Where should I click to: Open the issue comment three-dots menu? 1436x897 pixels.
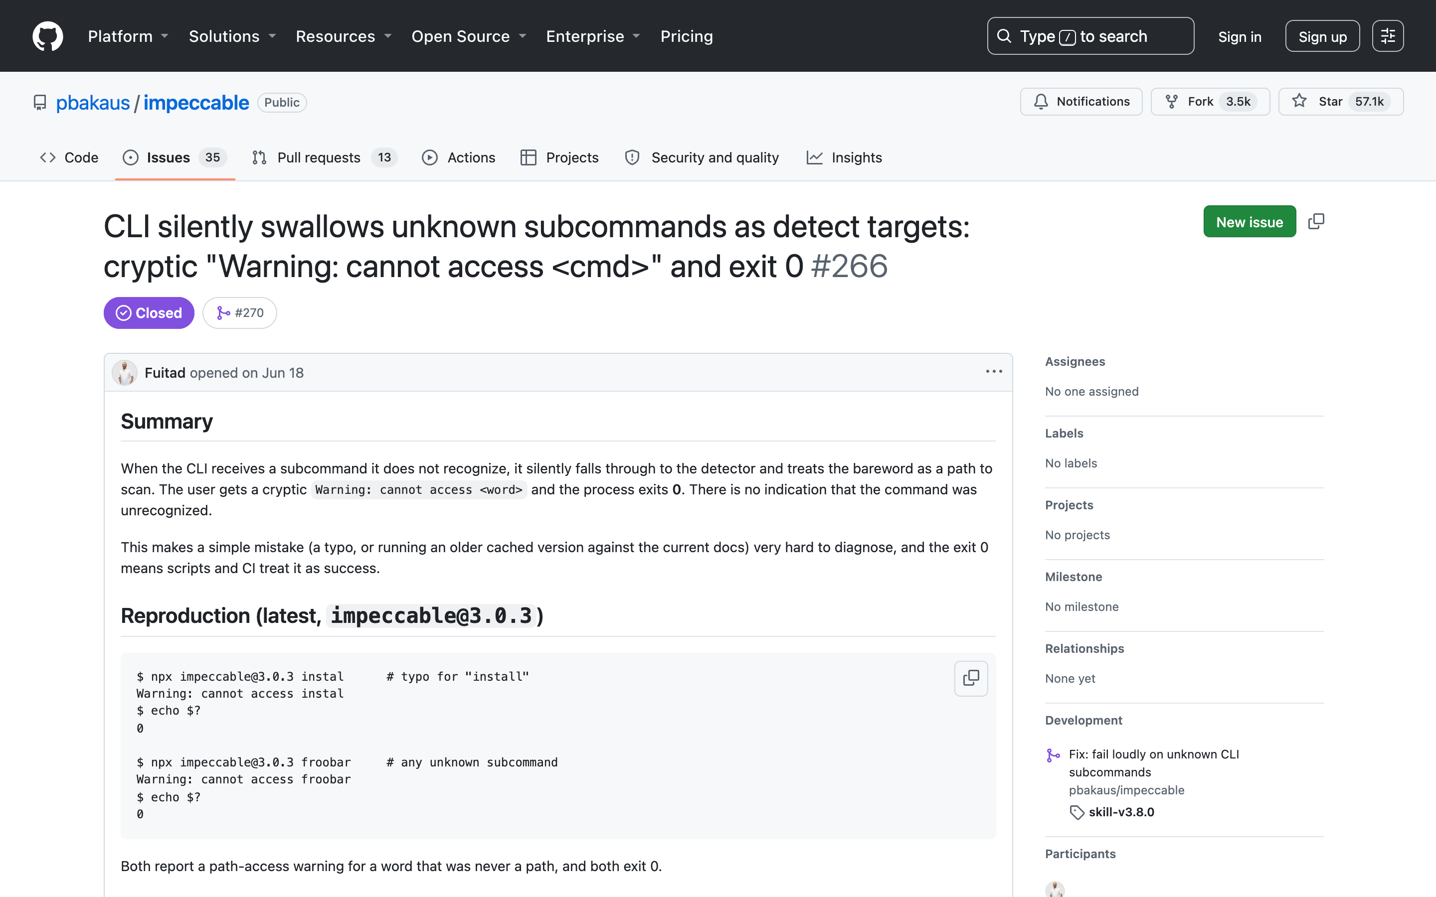click(994, 371)
